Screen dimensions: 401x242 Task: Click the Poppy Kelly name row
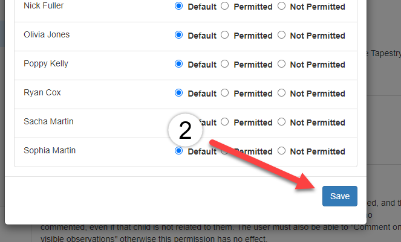[x=186, y=65]
